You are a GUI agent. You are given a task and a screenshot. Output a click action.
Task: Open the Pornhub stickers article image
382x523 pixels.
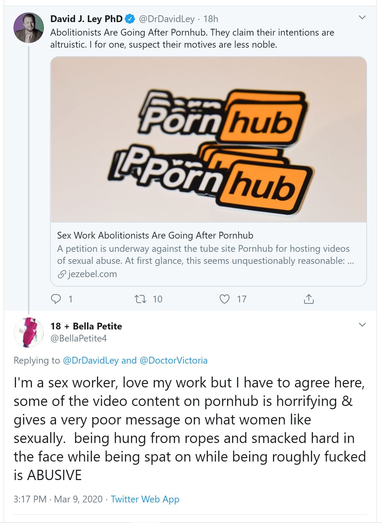(x=208, y=139)
